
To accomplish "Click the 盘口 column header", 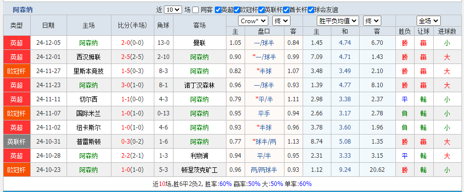I will (264, 31).
